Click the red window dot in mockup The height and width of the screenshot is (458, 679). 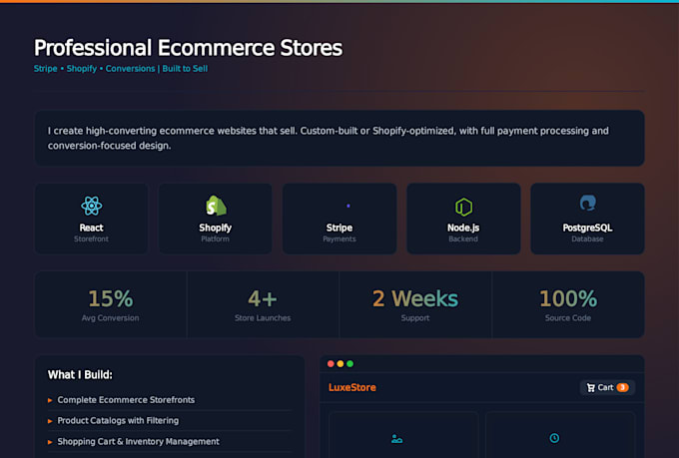[x=331, y=363]
